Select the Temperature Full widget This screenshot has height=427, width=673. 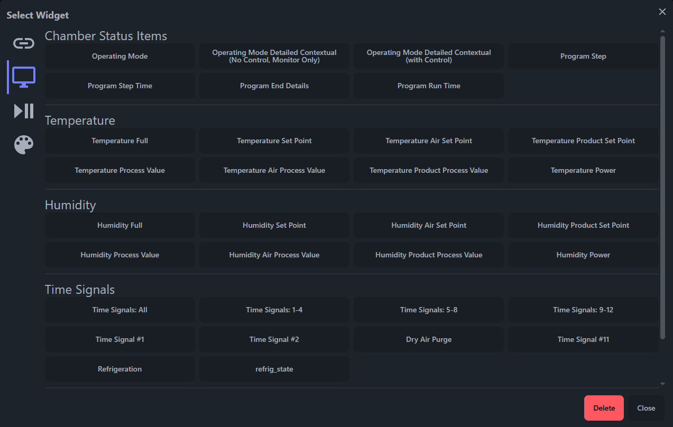(120, 141)
